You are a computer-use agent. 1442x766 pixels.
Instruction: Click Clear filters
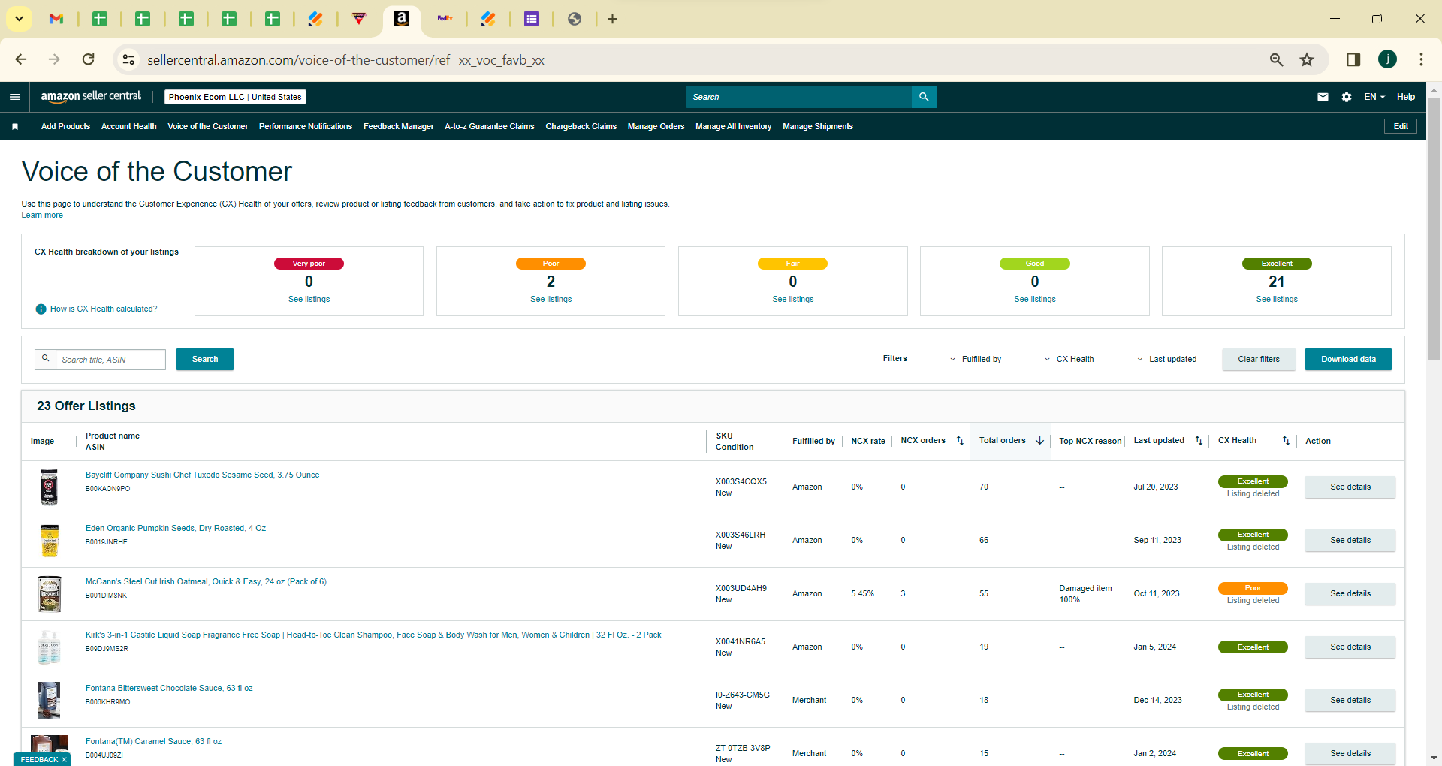(x=1259, y=360)
